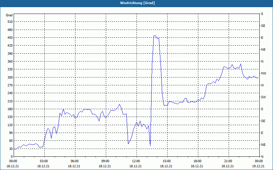Click the 120 degree axis label
Viewport: 273px width, 170px height.
(x=10, y=125)
